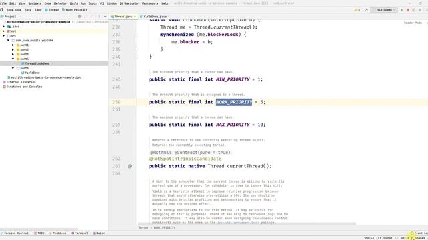Open the Tools menu

[92, 3]
